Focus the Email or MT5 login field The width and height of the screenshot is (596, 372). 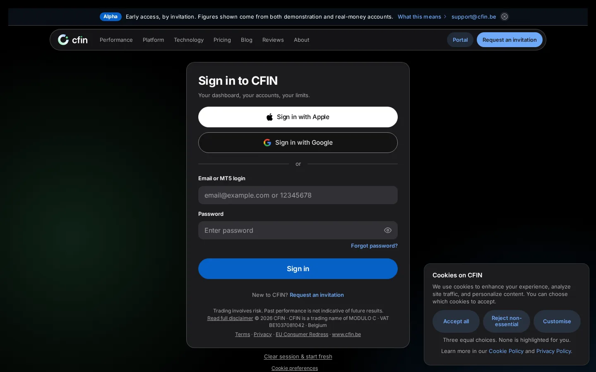point(298,195)
